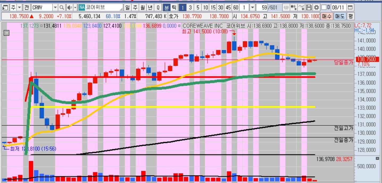
Task: Click the won currency toggle icon
Action: point(286,7)
